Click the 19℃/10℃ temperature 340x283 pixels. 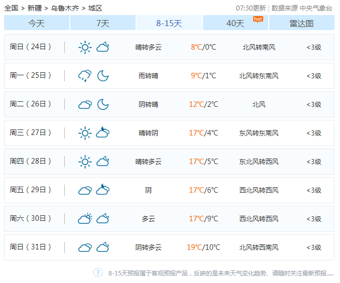coord(203,247)
